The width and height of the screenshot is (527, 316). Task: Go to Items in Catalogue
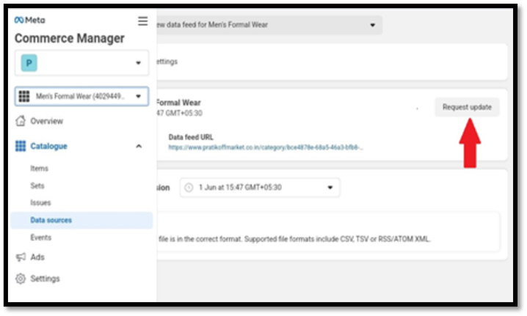40,169
